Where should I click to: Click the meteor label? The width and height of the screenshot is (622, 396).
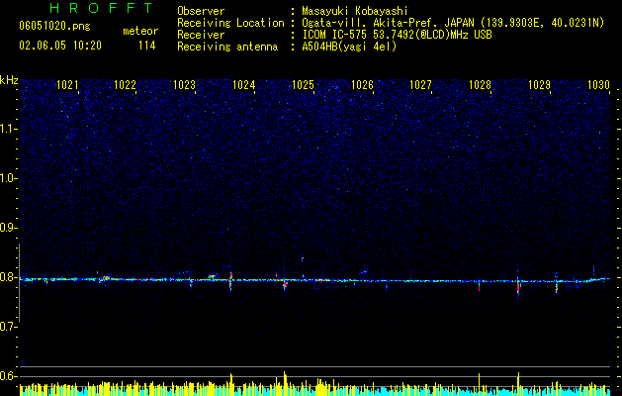[x=140, y=31]
